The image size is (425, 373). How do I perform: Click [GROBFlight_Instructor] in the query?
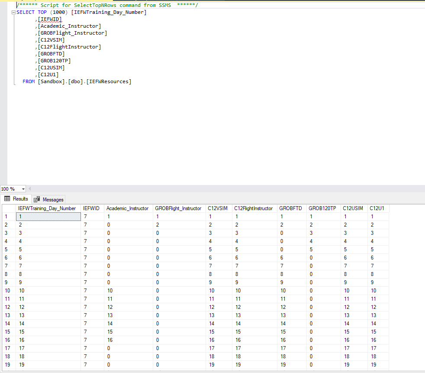[x=72, y=33]
